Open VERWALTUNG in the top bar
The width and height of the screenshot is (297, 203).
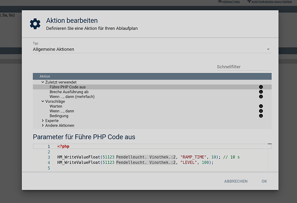[x=229, y=2]
